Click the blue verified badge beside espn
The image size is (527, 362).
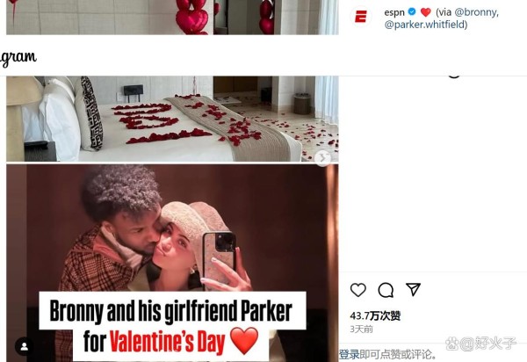[x=412, y=12]
